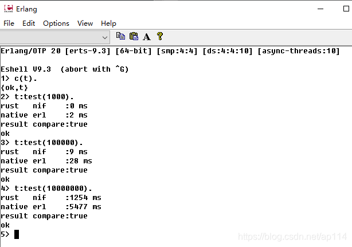Click the '[async-threads:10]' text
The height and width of the screenshot is (247, 352).
[298, 51]
